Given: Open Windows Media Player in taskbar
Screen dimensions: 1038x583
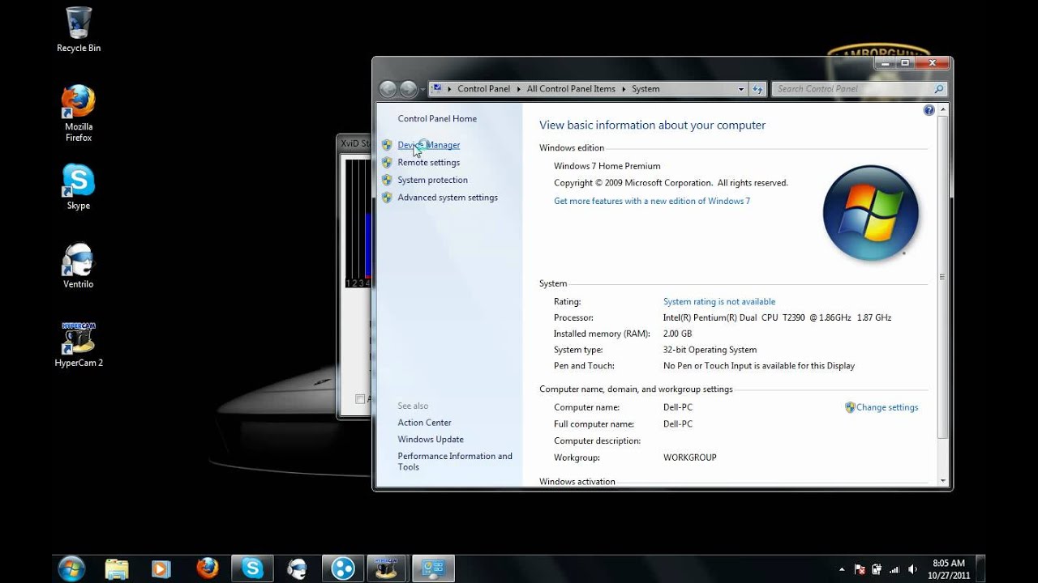Looking at the screenshot, I should [161, 568].
